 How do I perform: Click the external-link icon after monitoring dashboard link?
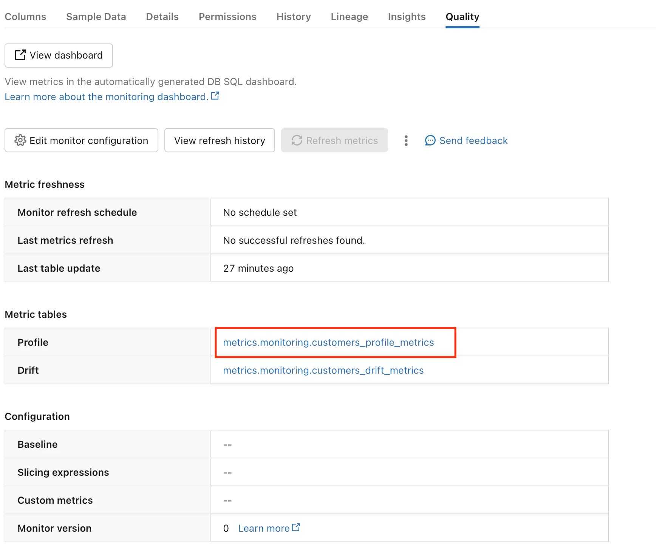215,96
